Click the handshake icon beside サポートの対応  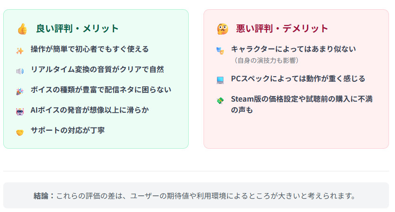click(19, 133)
